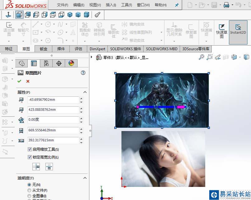Click the X origin position field
This screenshot has height=200, width=251.
pos(53,100)
